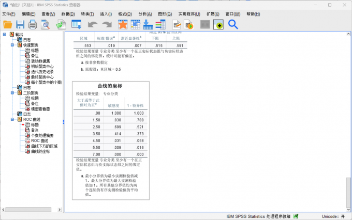352x220 pixels.
Task: Click the processor ready status icon
Action: point(296,216)
